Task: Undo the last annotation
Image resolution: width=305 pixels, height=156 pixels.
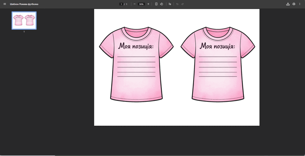Action: pyautogui.click(x=177, y=4)
